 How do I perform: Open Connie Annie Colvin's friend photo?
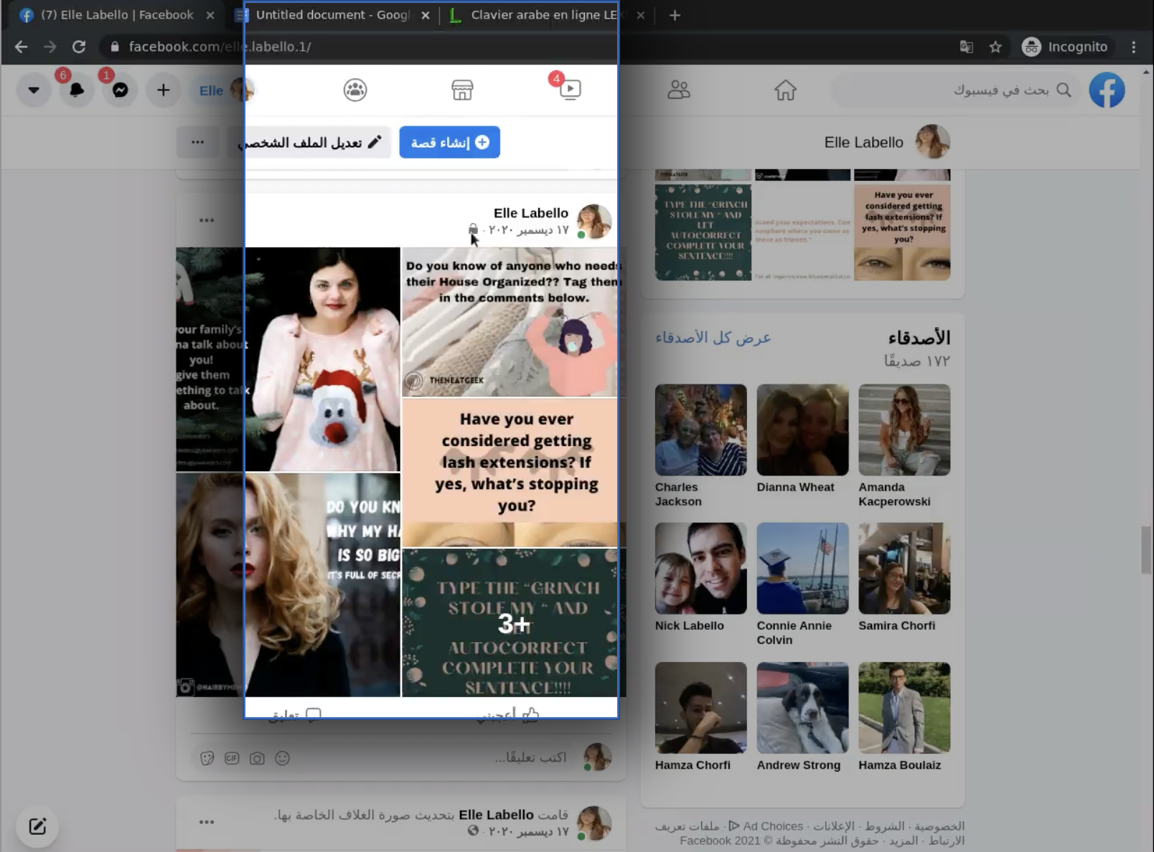pos(802,568)
